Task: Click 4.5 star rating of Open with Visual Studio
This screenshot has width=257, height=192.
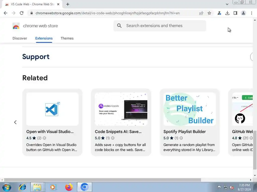Action: tap(31, 138)
